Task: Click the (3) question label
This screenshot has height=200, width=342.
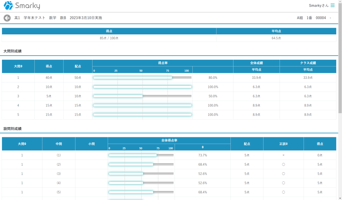Action: (x=59, y=174)
